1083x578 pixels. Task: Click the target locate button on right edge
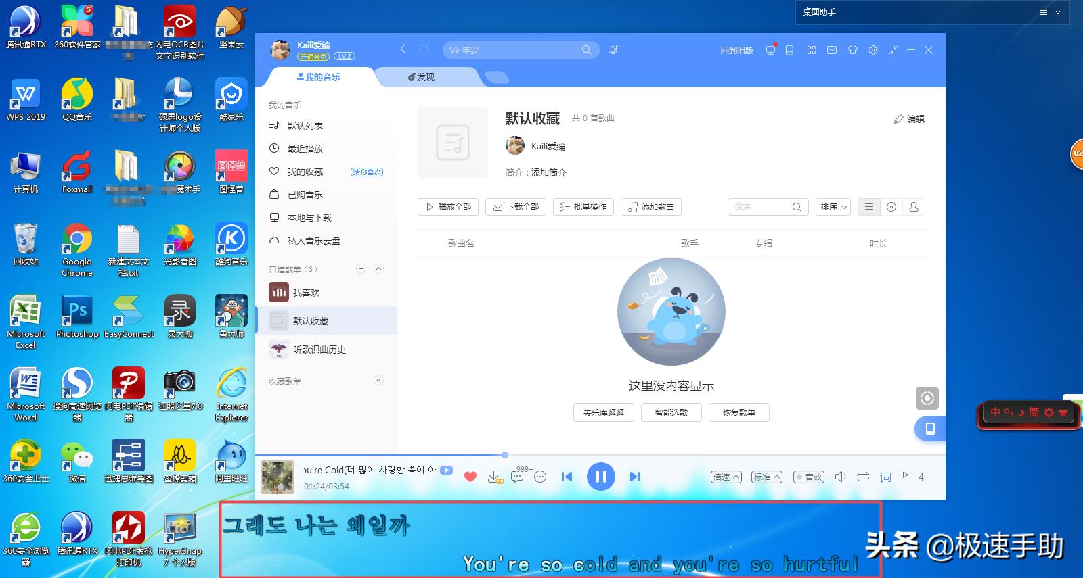point(927,398)
